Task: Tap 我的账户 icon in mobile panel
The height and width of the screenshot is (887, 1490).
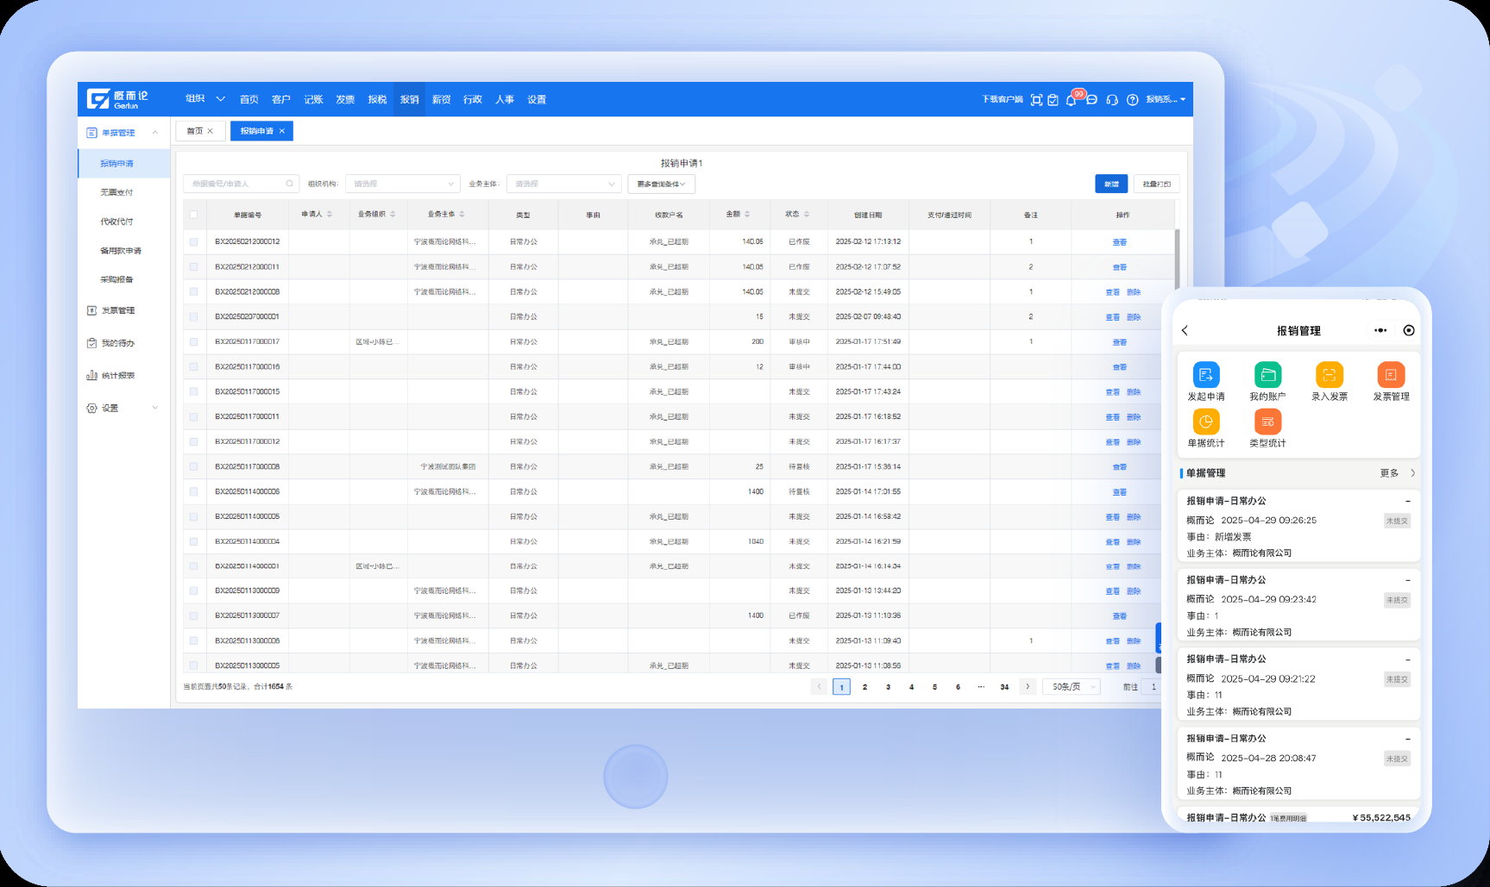Action: tap(1267, 375)
